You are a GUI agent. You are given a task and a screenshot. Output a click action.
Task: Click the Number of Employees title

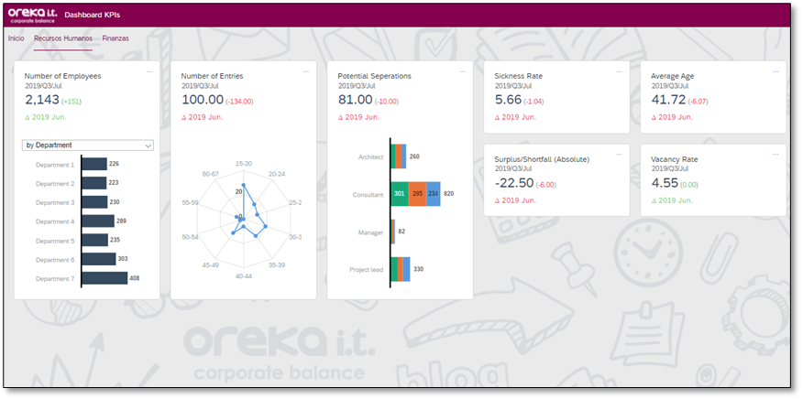click(63, 76)
